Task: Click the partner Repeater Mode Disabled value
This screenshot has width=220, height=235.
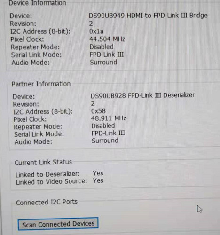Action: 103,126
